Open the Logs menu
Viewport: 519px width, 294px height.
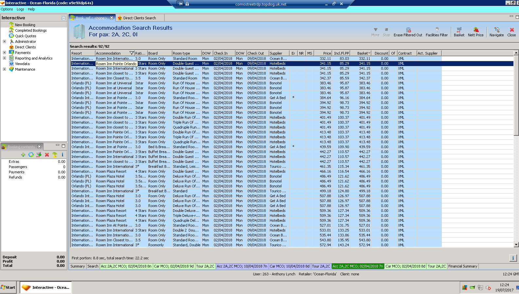20,9
